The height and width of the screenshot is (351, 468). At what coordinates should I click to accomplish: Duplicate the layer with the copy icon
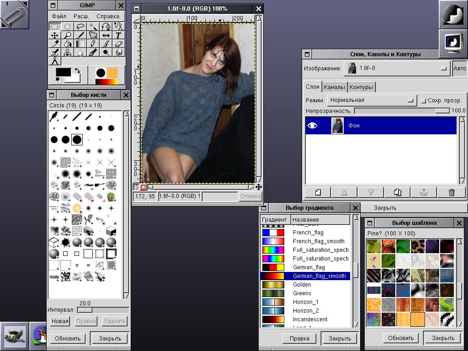coord(397,192)
